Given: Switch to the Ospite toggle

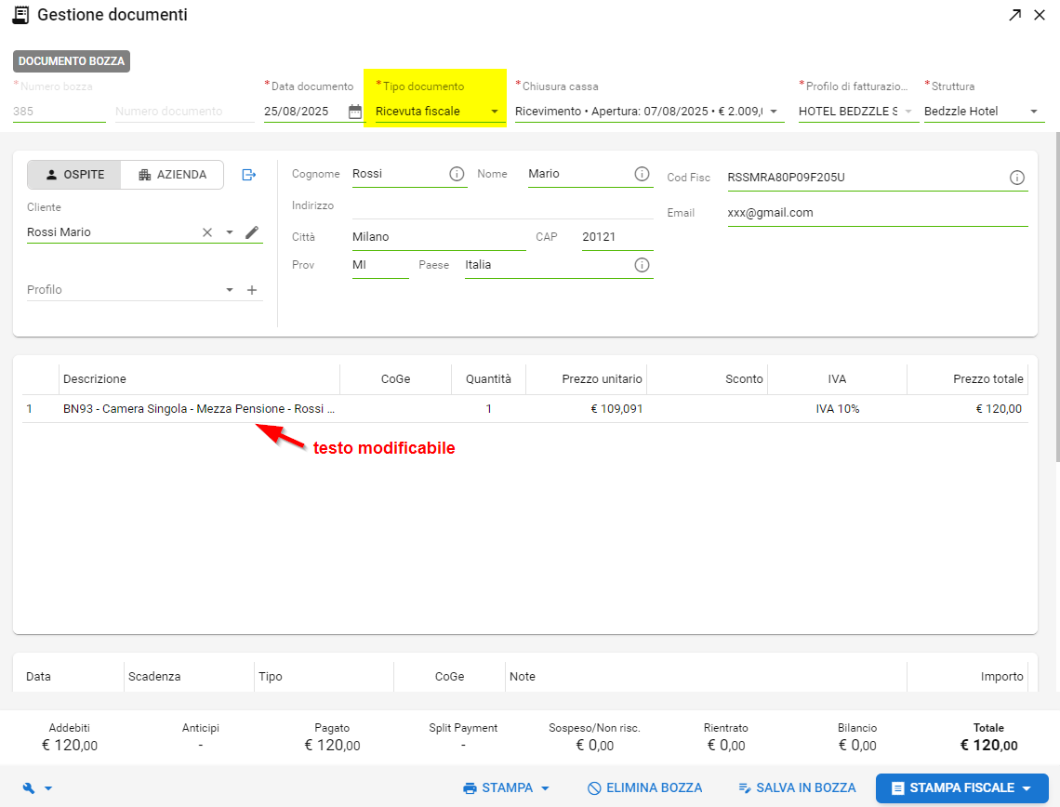Looking at the screenshot, I should click(74, 175).
